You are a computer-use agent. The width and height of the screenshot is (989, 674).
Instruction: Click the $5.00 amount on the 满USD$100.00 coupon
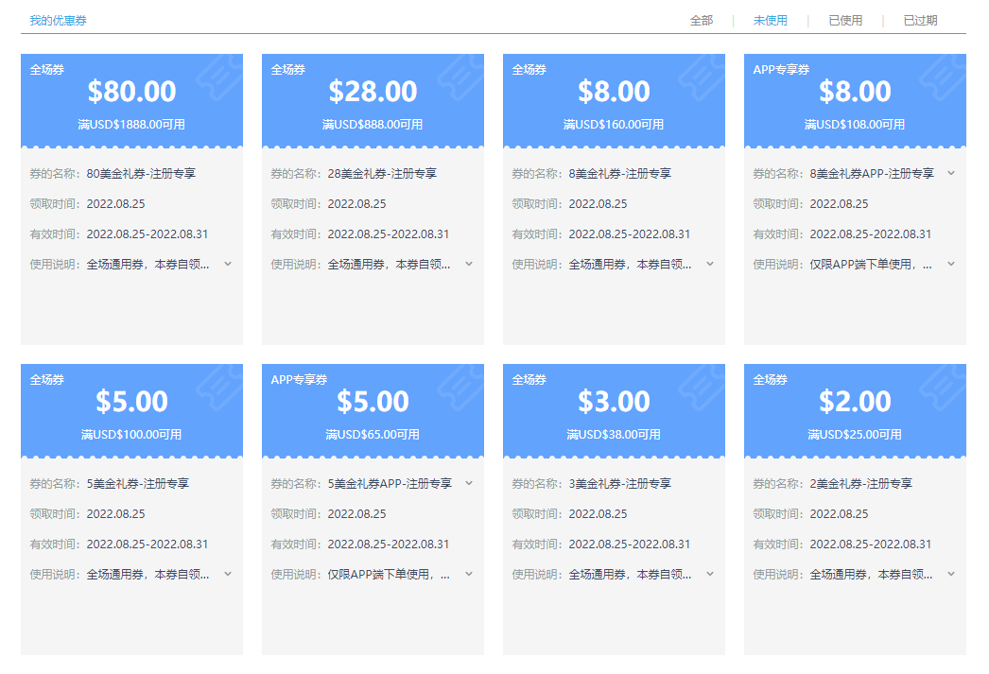(131, 402)
